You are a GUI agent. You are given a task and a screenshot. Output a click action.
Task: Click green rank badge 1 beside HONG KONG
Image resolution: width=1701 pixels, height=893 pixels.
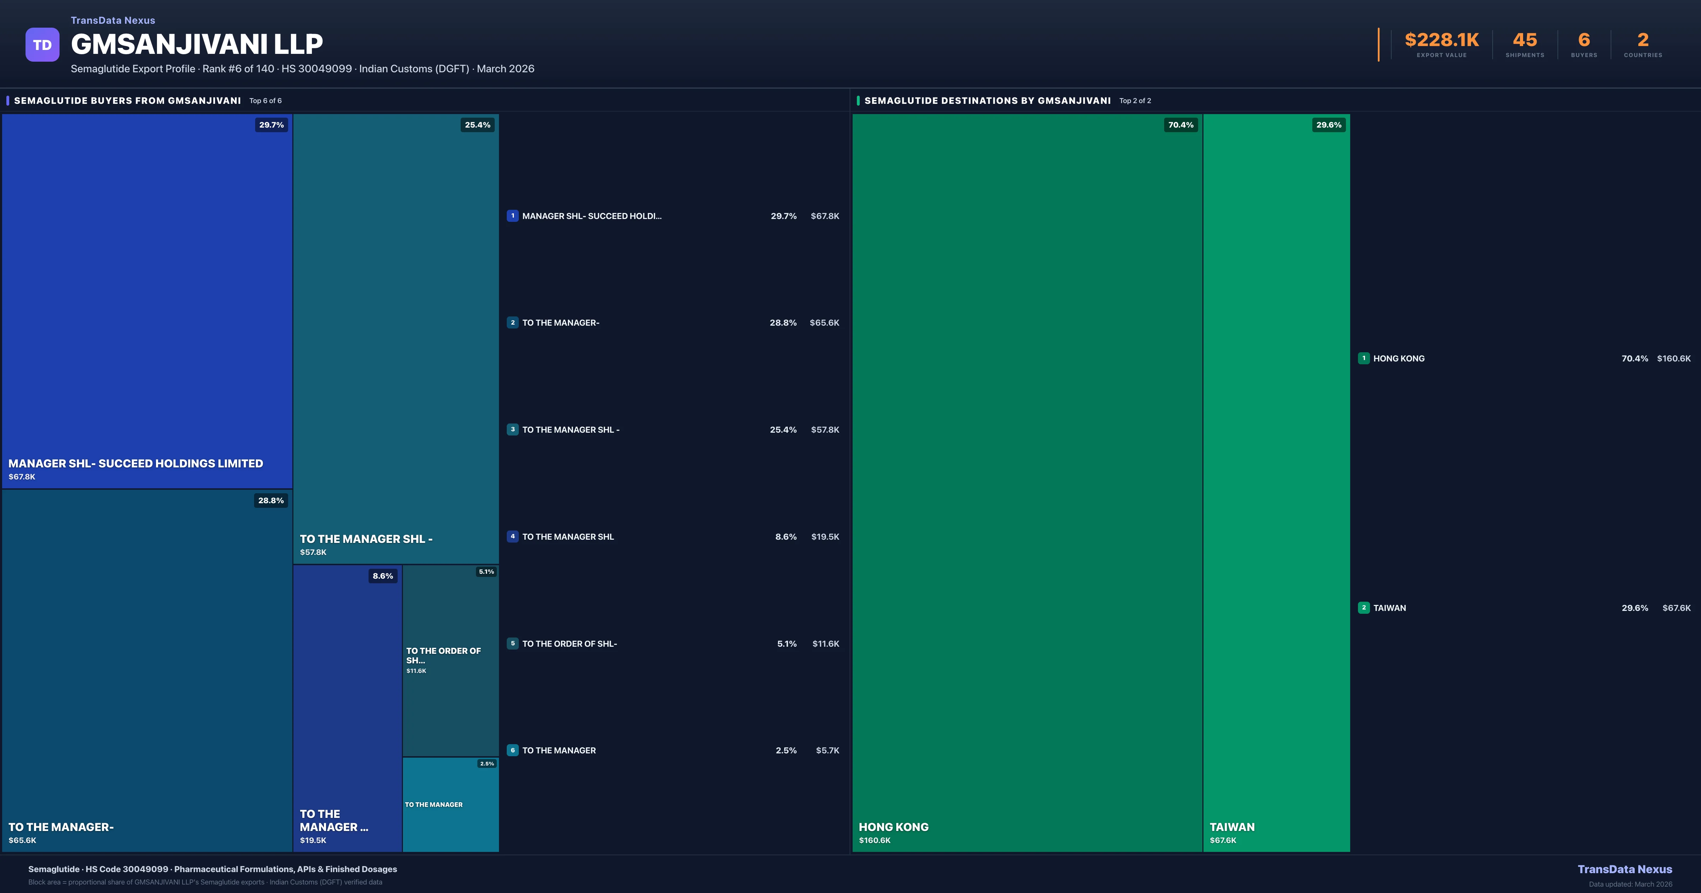tap(1364, 359)
